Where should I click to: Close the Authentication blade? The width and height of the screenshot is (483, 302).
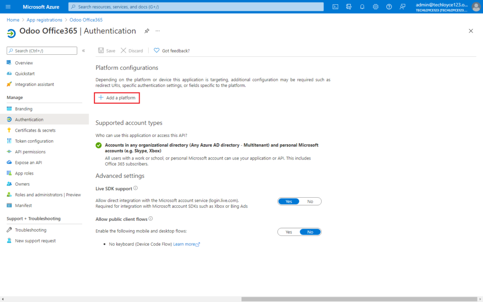tap(471, 31)
